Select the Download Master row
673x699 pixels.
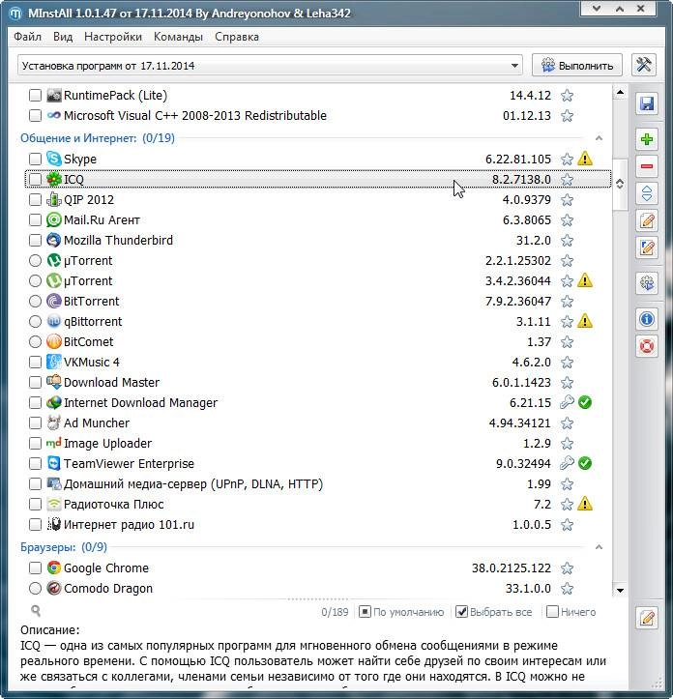[317, 383]
